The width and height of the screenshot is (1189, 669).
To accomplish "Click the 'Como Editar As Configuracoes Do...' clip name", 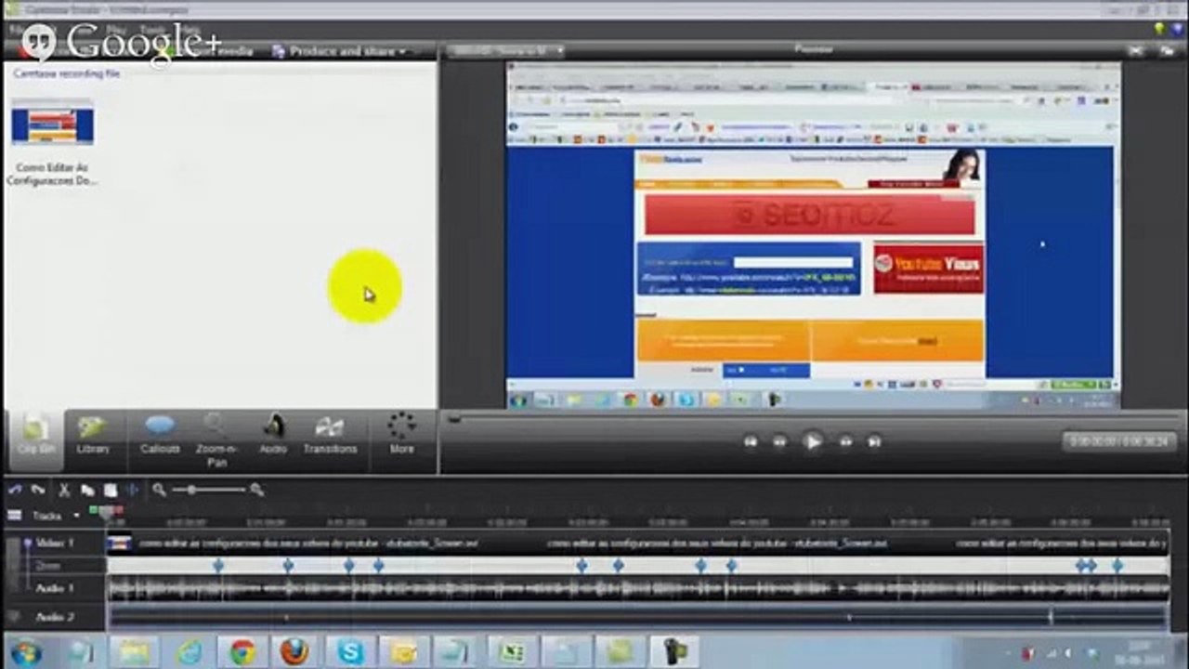I will (52, 174).
